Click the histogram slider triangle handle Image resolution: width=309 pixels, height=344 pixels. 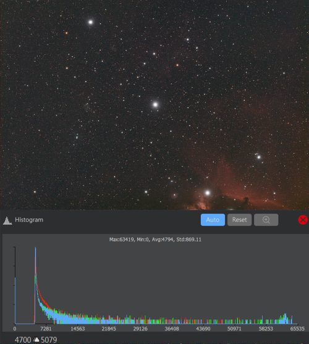36,340
